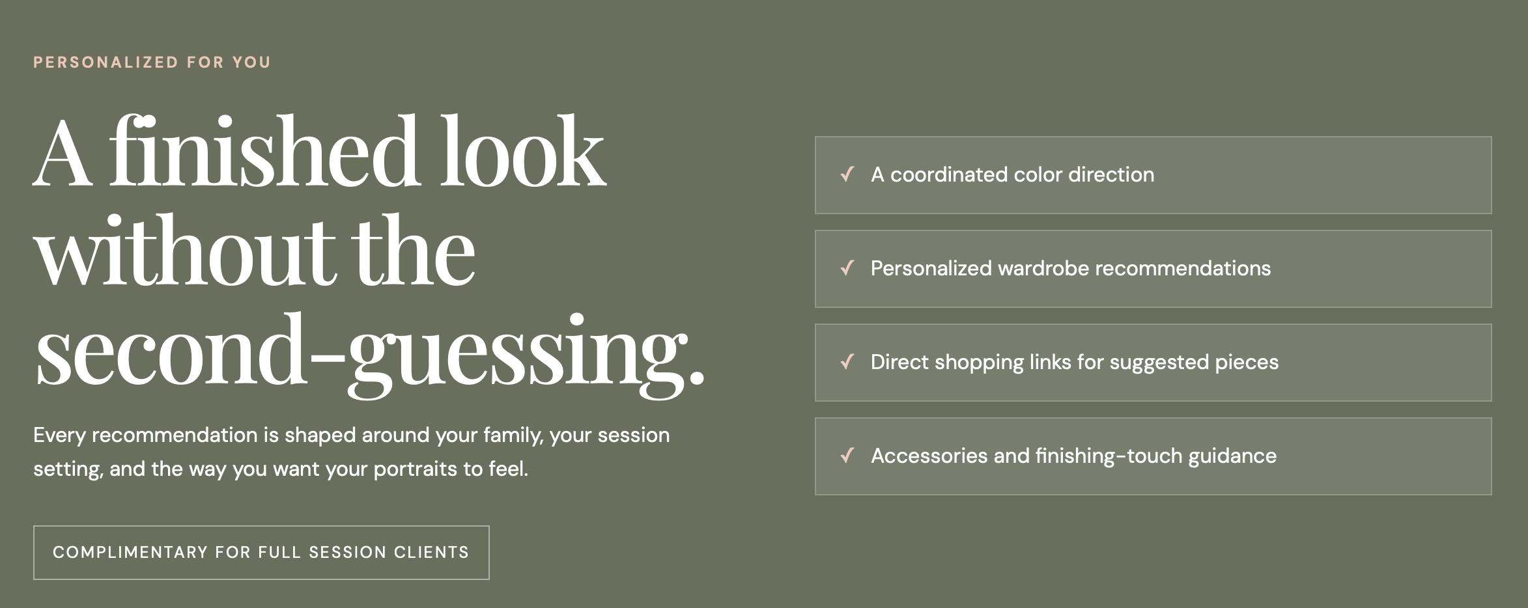1528x608 pixels.
Task: Select the 'Personalized wardrobe recommendations' card
Action: pos(1153,269)
